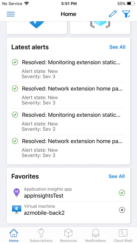Open second Resolved: Network extension home alert

68,148
